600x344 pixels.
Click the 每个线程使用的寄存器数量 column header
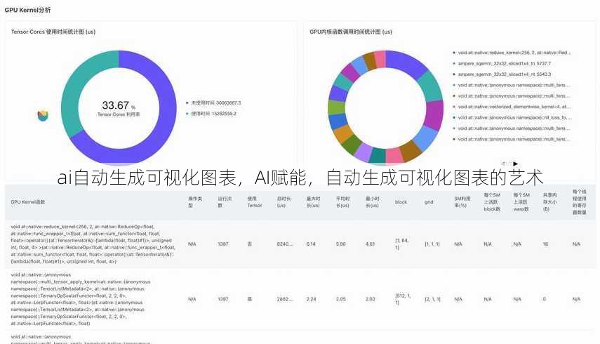pyautogui.click(x=580, y=202)
